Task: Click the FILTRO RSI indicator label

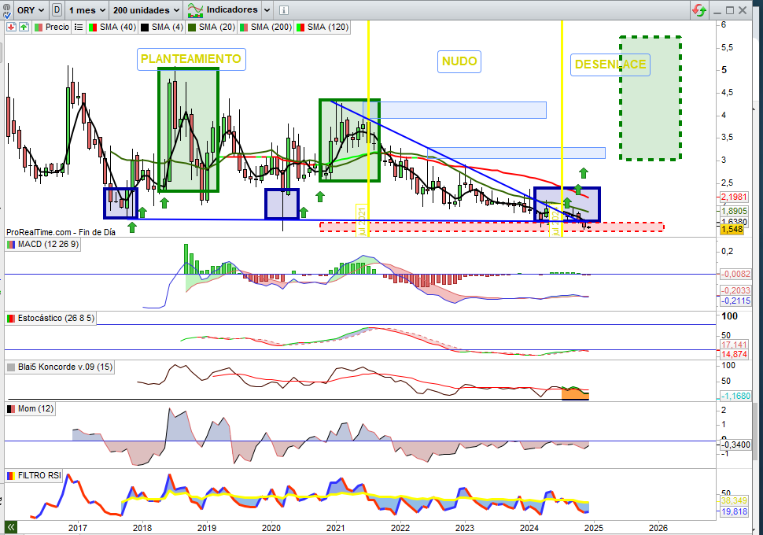Action: pos(40,476)
